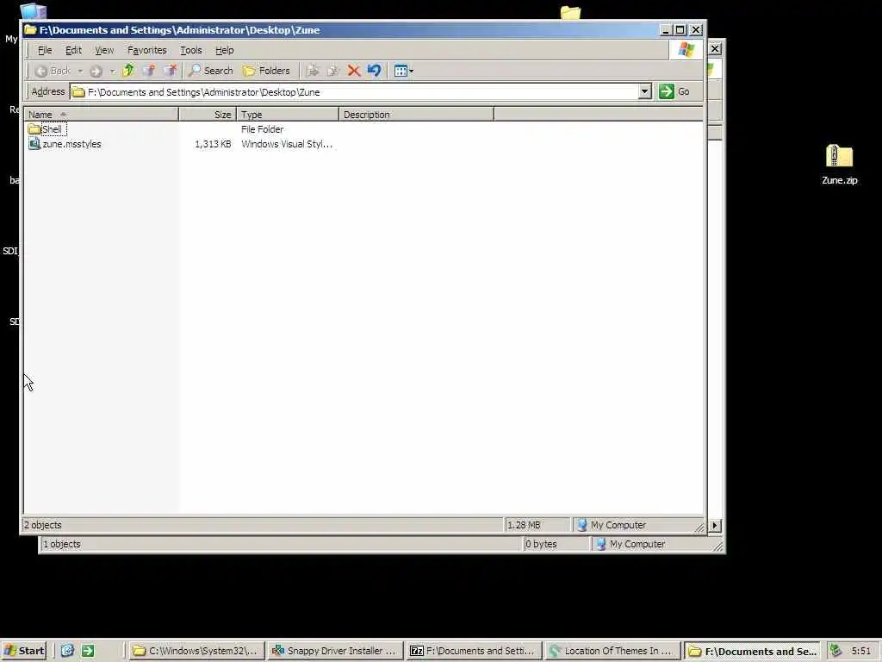The image size is (882, 662).
Task: Click the Start button
Action: click(x=24, y=651)
